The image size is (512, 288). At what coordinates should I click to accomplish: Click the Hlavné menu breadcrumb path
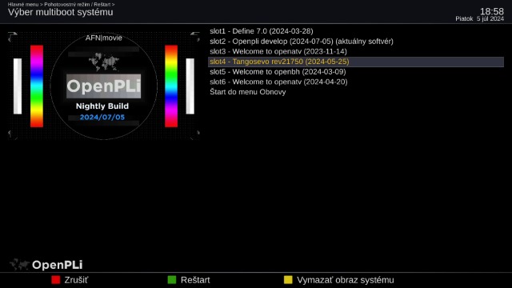point(61,4)
